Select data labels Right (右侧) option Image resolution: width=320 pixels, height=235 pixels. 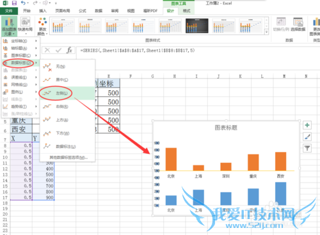click(x=67, y=107)
